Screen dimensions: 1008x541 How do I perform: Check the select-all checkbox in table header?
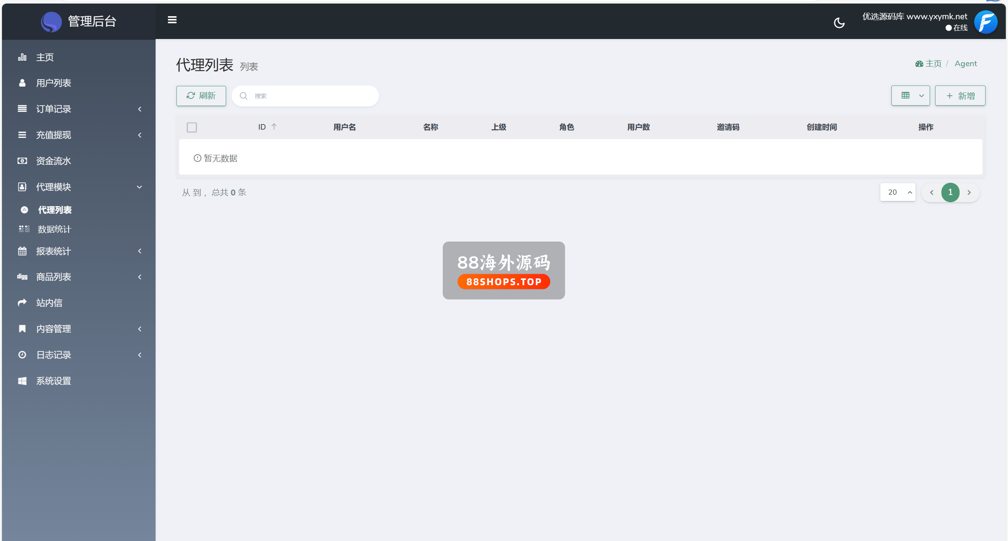pos(192,127)
